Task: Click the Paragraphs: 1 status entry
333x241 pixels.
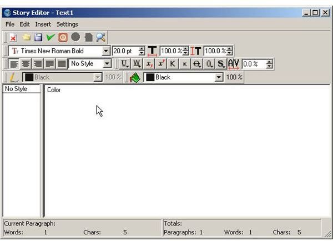Action: tap(183, 232)
